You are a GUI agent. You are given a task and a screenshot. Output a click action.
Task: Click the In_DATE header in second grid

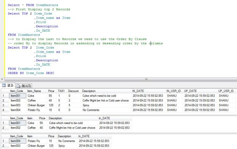(x=115, y=118)
